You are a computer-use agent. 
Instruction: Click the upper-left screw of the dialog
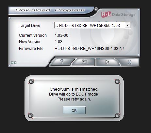(x=31, y=81)
